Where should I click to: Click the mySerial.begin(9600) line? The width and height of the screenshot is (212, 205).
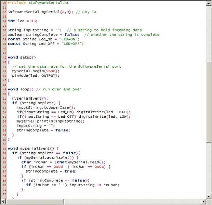coord(36,71)
